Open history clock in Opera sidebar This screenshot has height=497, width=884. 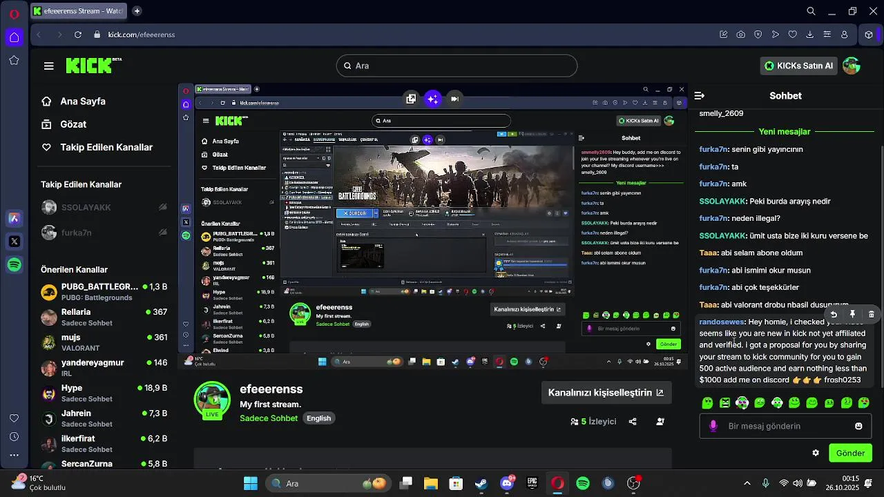(x=14, y=437)
